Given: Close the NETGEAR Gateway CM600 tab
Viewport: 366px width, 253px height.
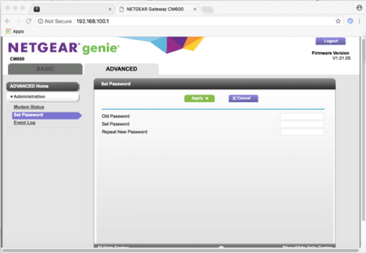Looking at the screenshot, I should coord(195,9).
